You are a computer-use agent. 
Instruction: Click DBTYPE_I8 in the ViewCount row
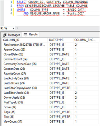click(57, 121)
